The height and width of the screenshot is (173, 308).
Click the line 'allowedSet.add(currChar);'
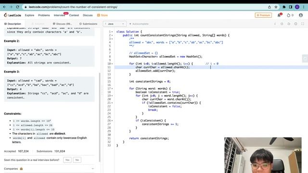coord(155,71)
